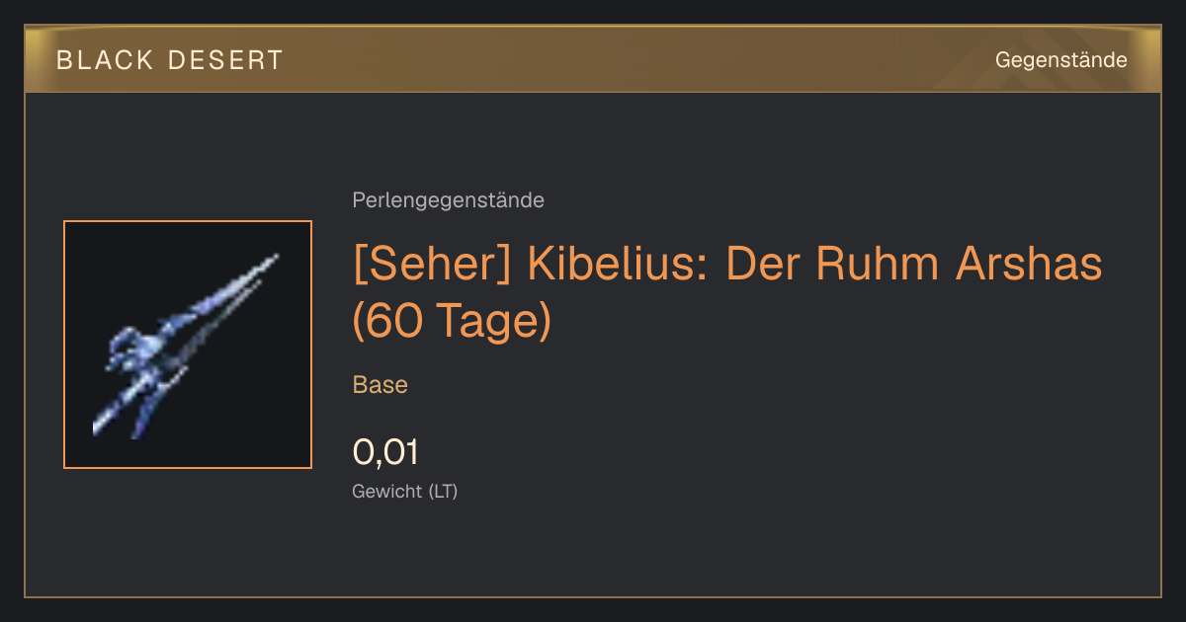
Task: Select the Perlengegenstände category label
Action: (448, 200)
